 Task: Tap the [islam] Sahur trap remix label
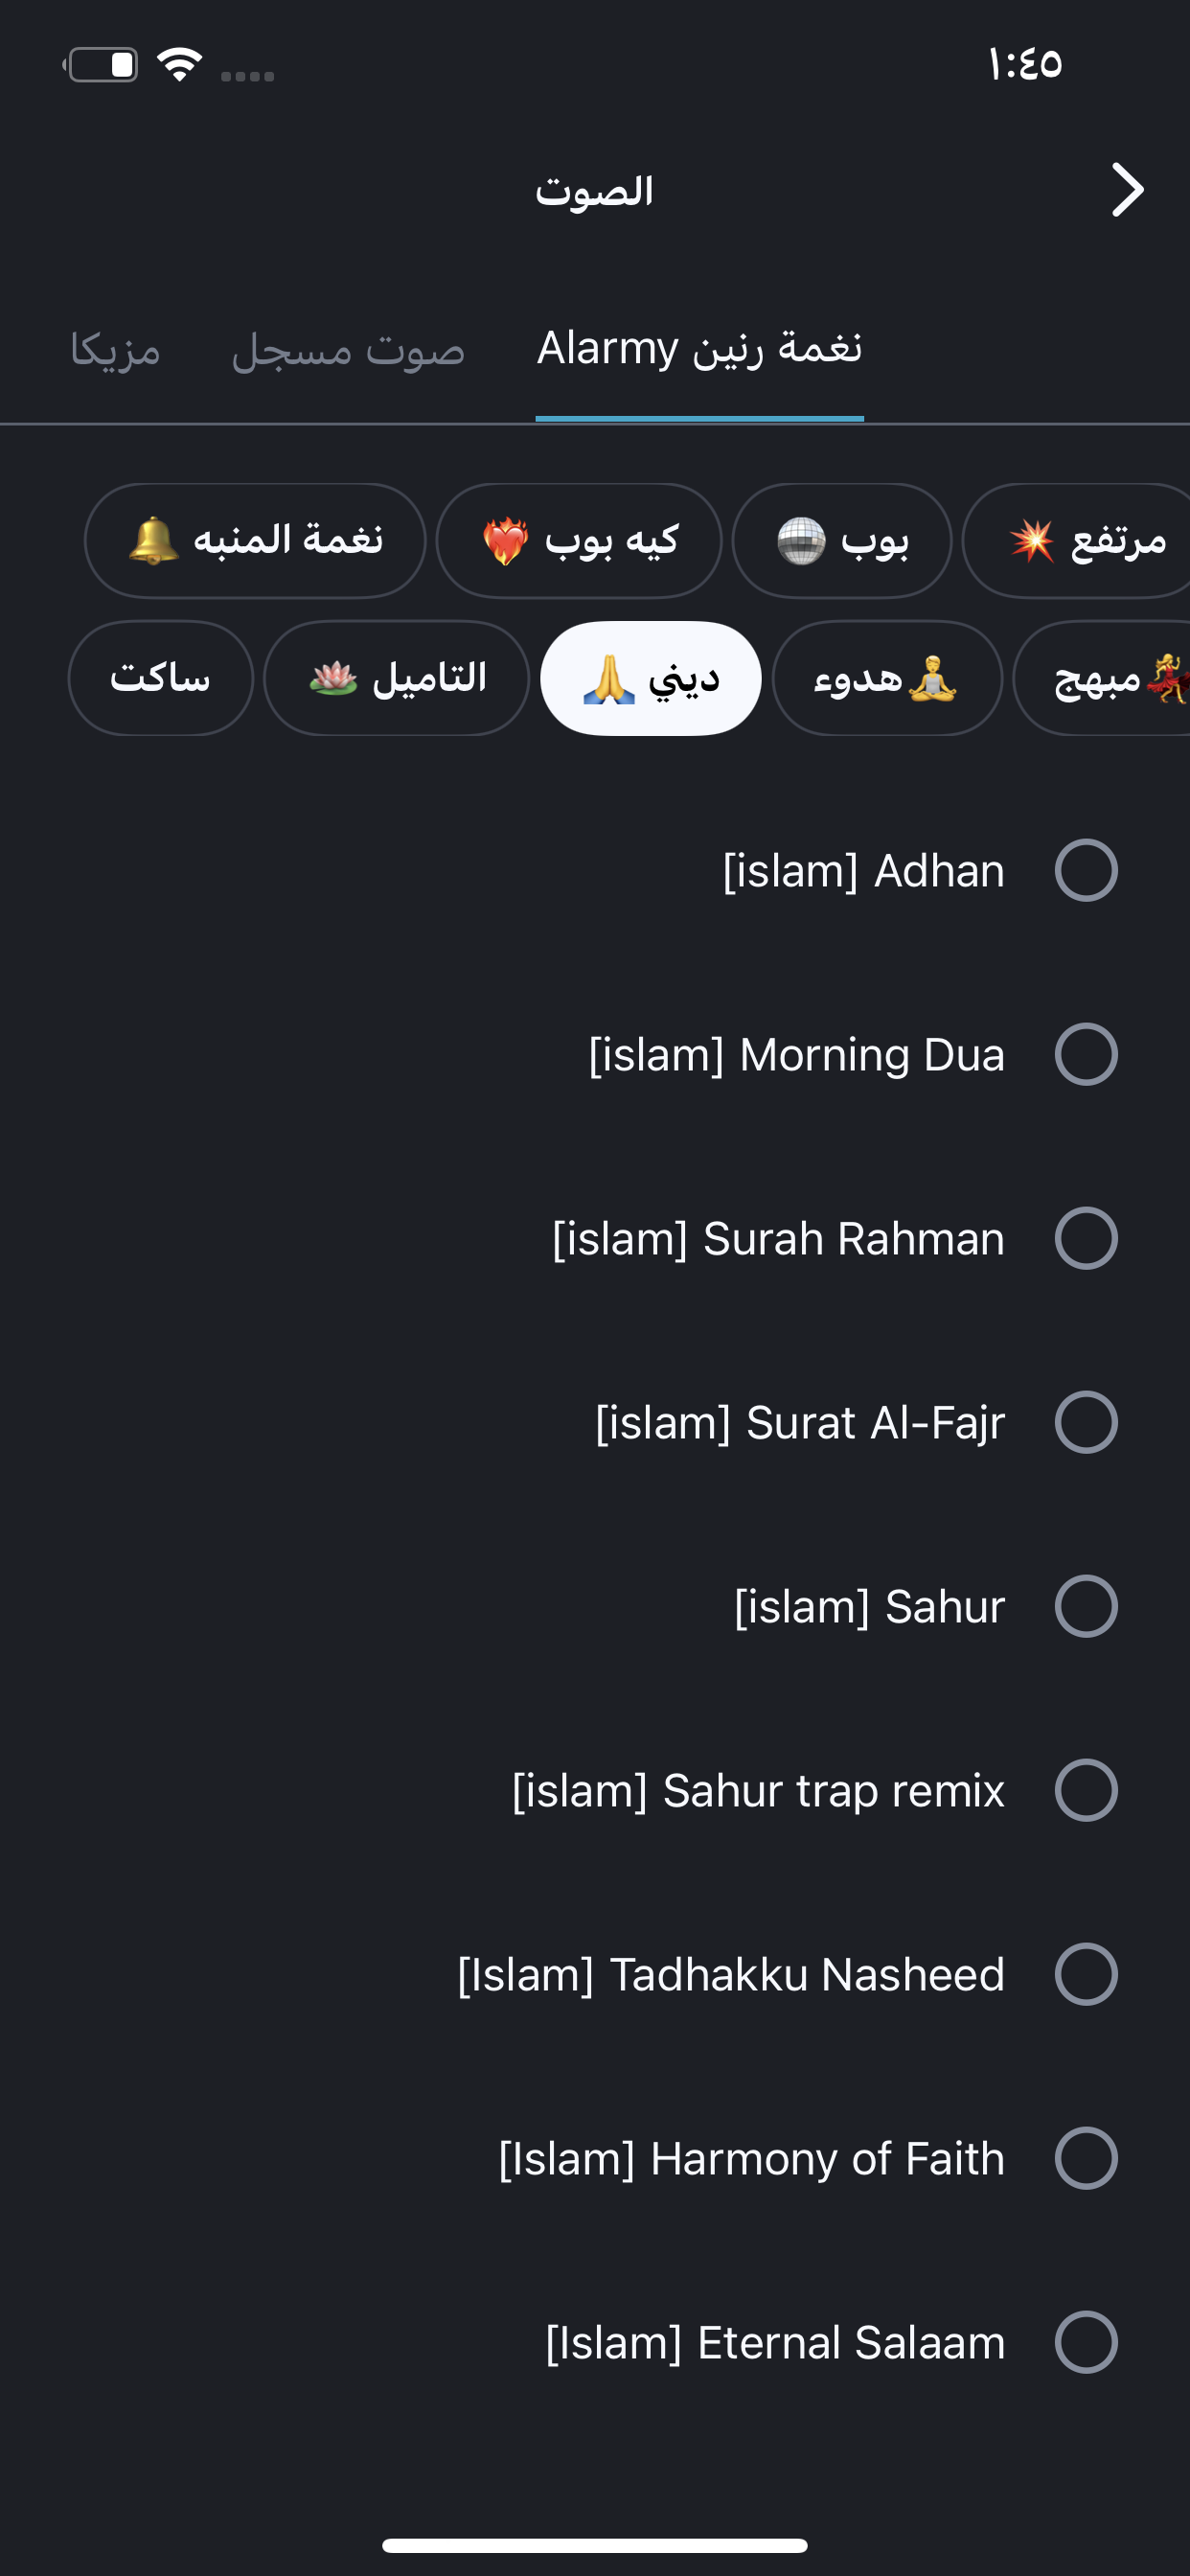[757, 1790]
